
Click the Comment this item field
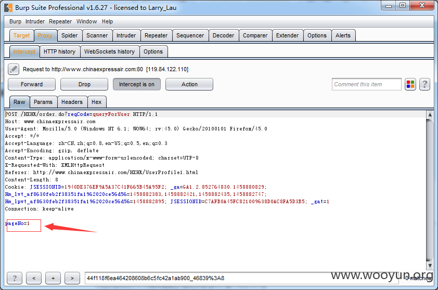367,84
